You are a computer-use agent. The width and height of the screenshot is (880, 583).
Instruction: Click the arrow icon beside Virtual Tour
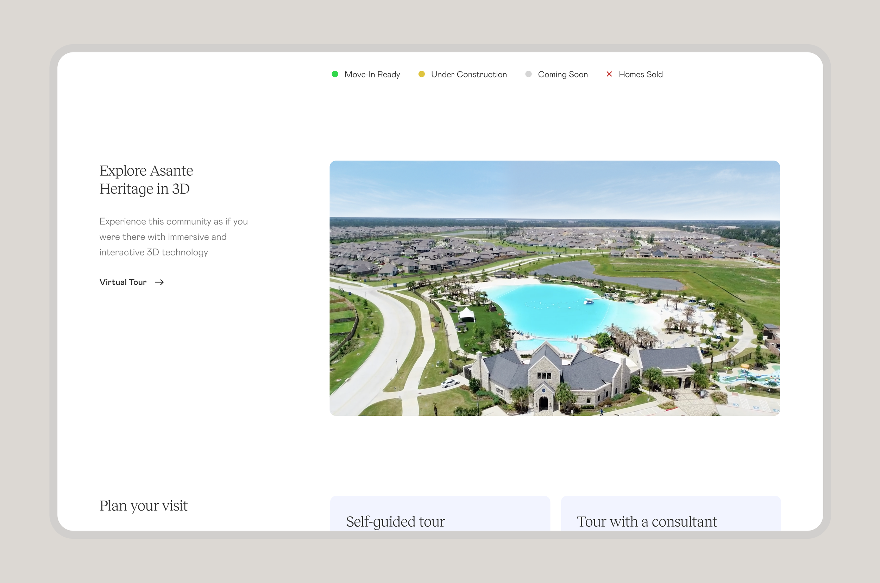click(159, 282)
